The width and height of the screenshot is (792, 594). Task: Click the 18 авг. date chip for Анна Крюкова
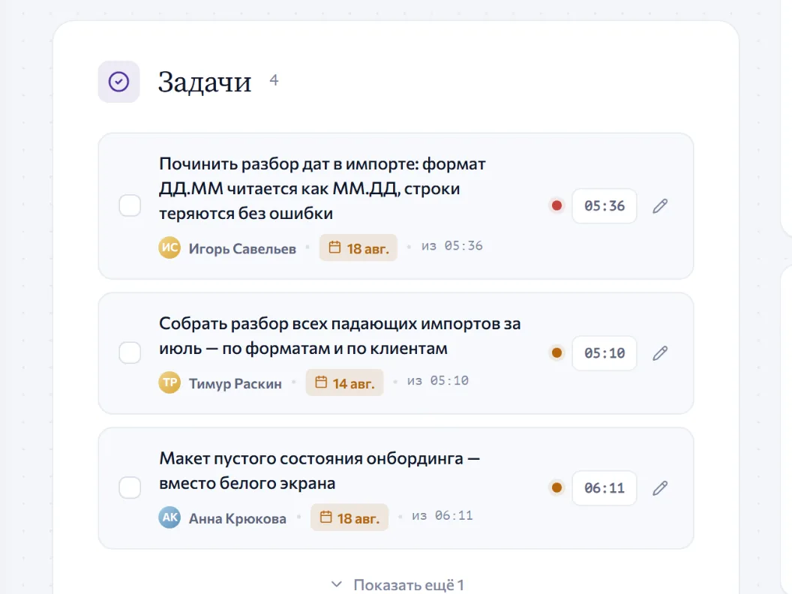[349, 517]
